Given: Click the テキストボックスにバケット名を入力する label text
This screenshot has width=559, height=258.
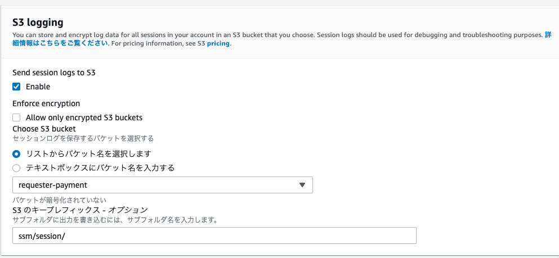Looking at the screenshot, I should click(x=100, y=168).
